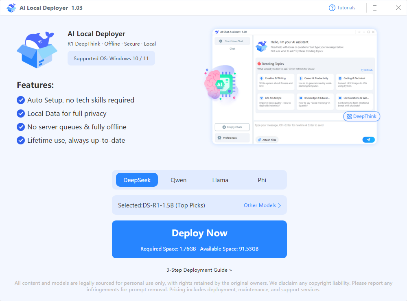This screenshot has width=407, height=301.
Task: Click the whale logo in title bar
Action: pos(11,8)
